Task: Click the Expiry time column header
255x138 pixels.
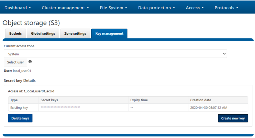Action: click(x=139, y=100)
